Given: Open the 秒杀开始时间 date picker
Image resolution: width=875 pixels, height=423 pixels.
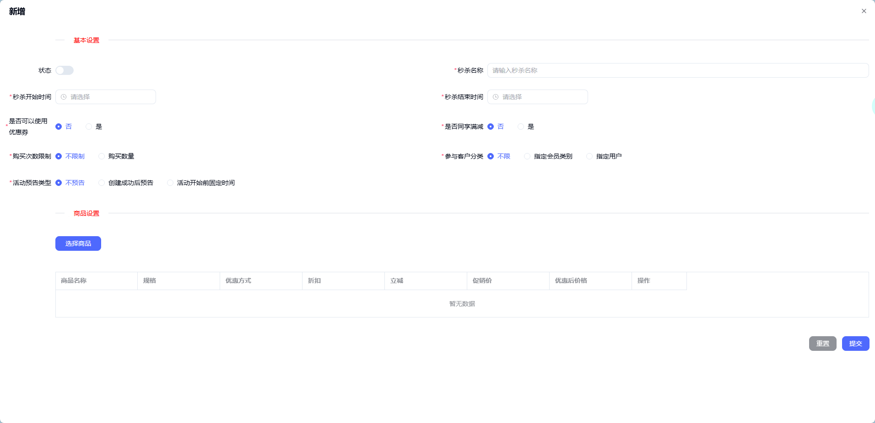Looking at the screenshot, I should (105, 96).
